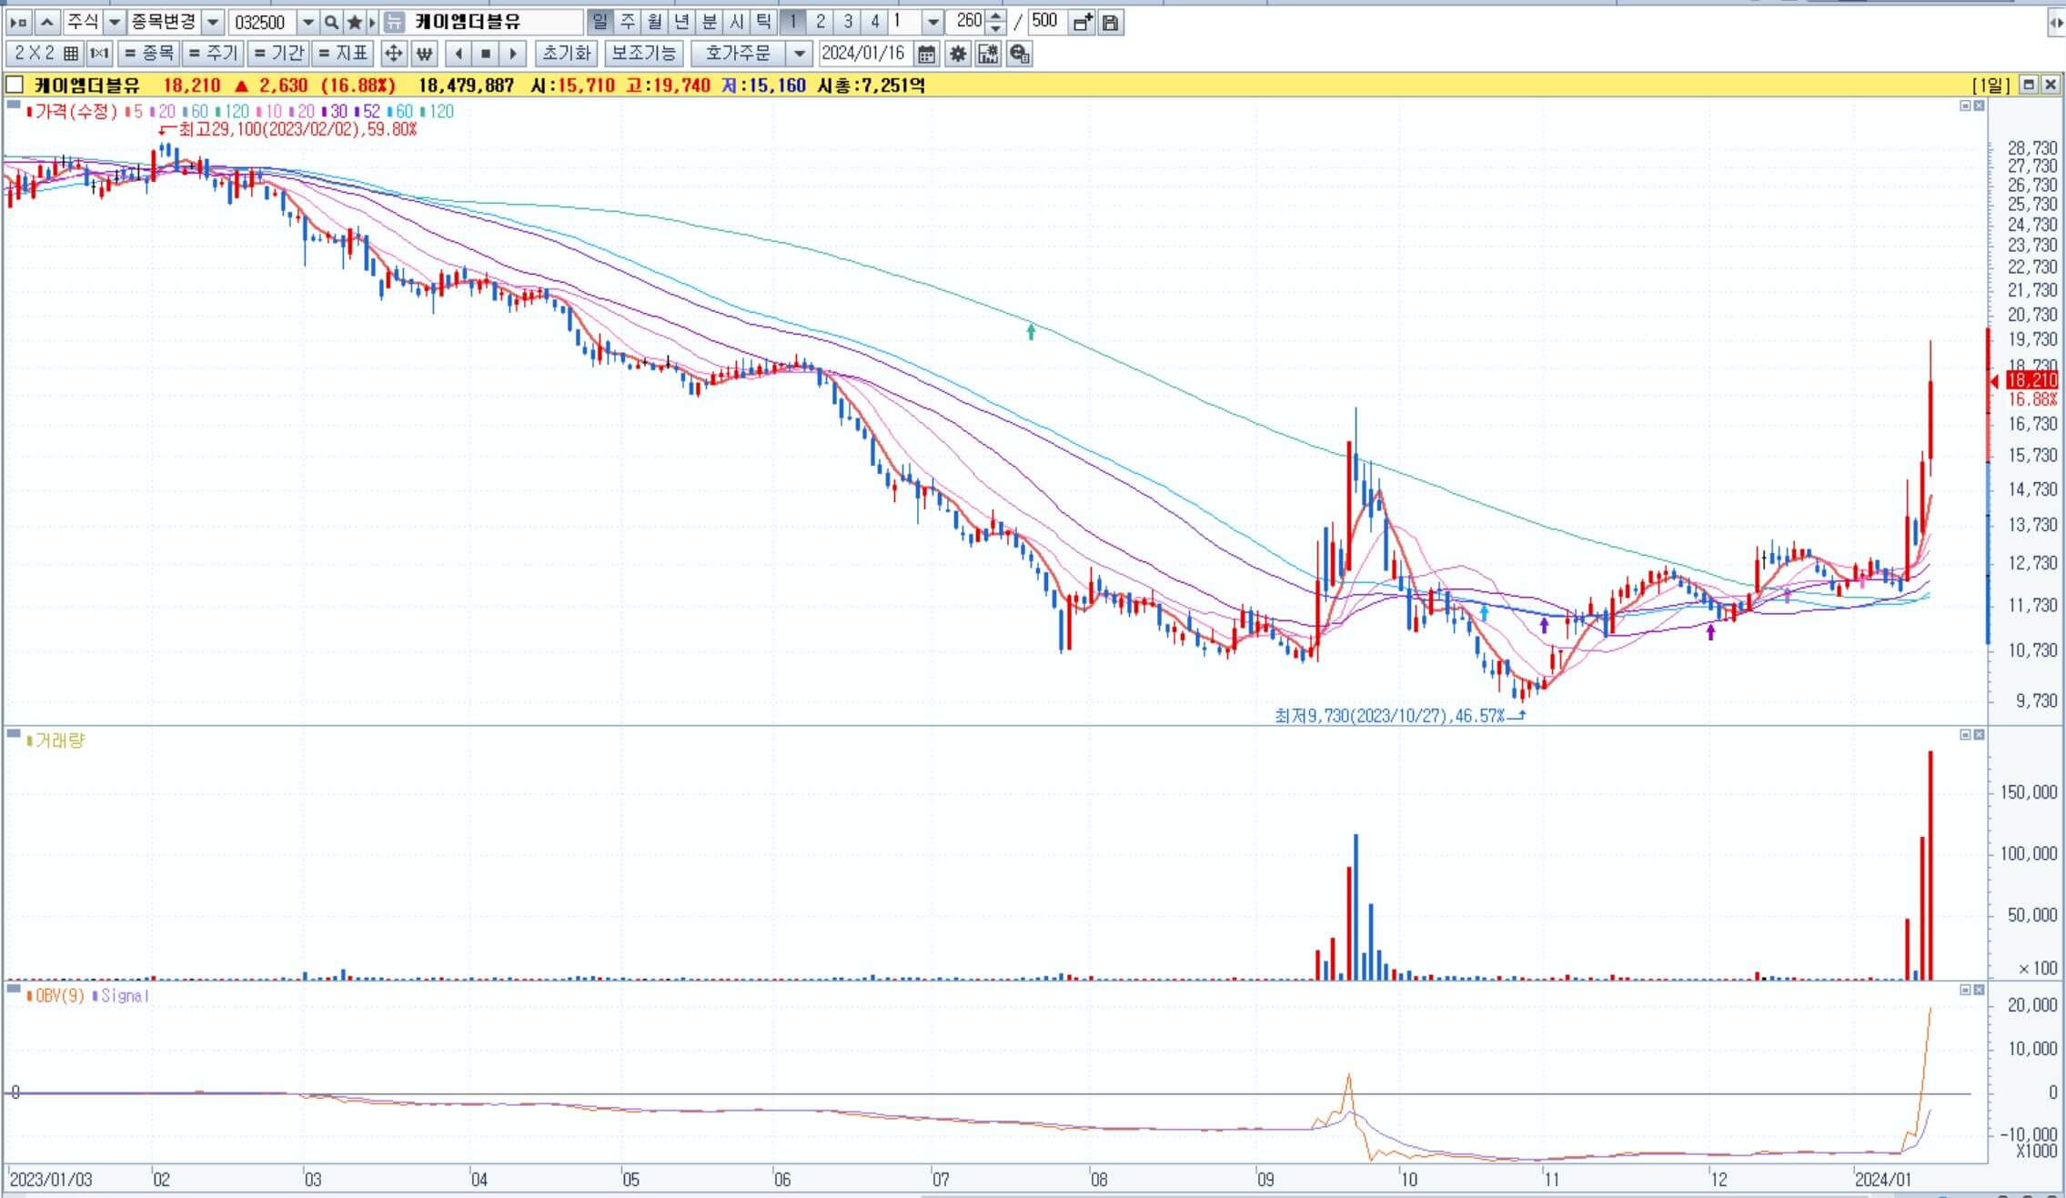Image resolution: width=2066 pixels, height=1198 pixels.
Task: Select the 분 minute chart tab
Action: [710, 22]
